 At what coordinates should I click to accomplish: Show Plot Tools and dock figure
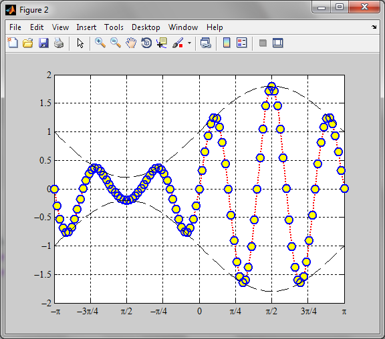(277, 43)
